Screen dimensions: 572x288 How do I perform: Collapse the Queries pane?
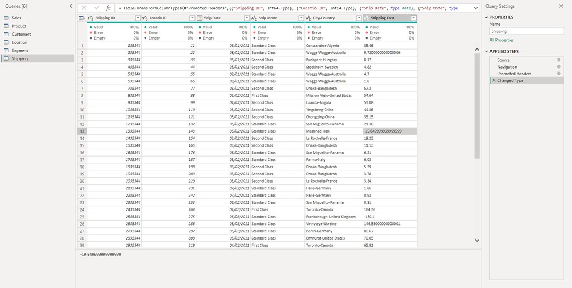(71, 6)
